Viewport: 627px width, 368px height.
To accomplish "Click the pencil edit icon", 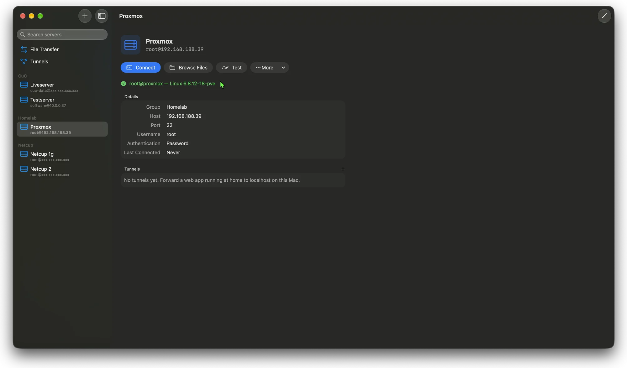I will (x=604, y=16).
